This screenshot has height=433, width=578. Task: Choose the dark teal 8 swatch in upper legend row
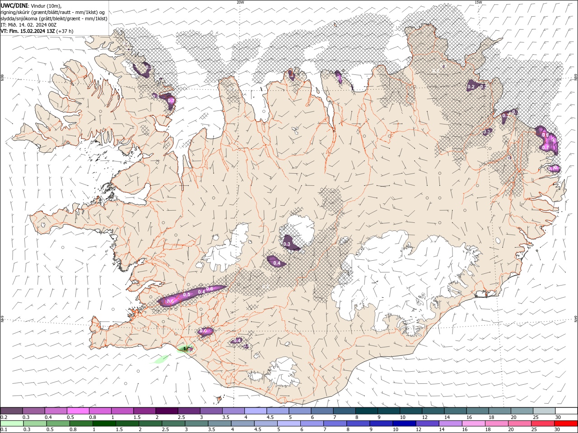click(366, 411)
